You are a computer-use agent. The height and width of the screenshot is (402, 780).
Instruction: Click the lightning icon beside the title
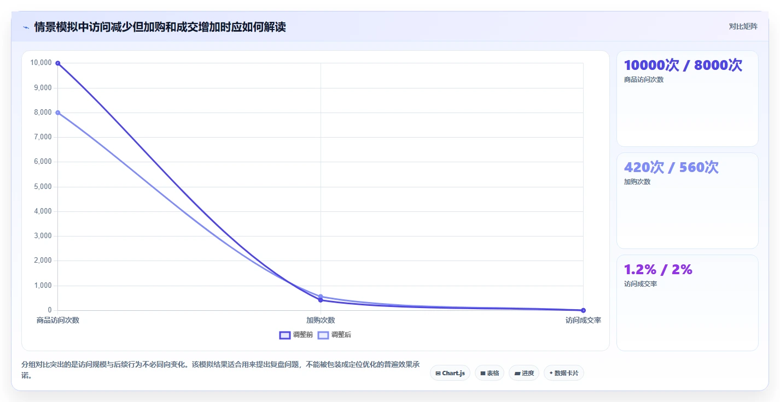point(26,27)
